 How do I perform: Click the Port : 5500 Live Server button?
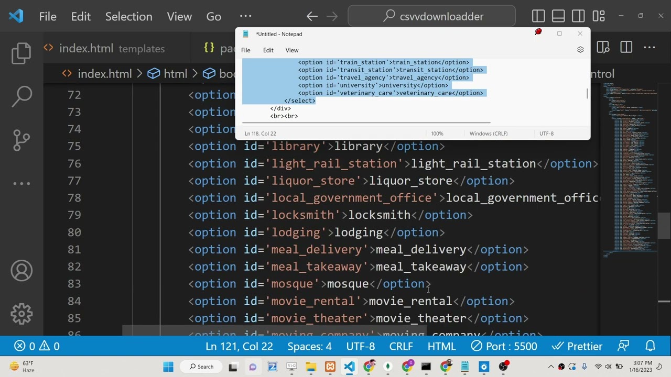click(504, 346)
